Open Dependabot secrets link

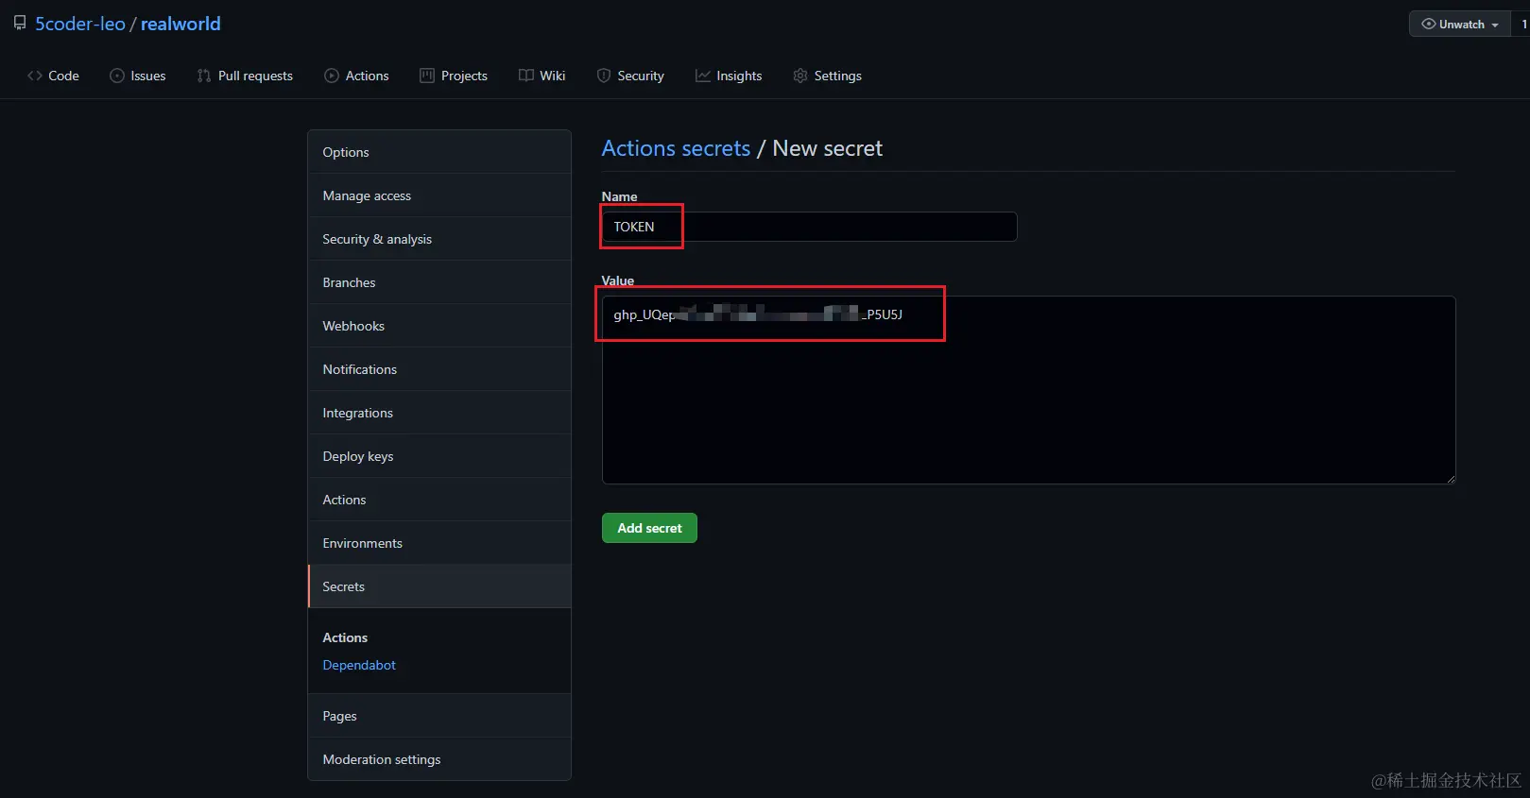[359, 665]
